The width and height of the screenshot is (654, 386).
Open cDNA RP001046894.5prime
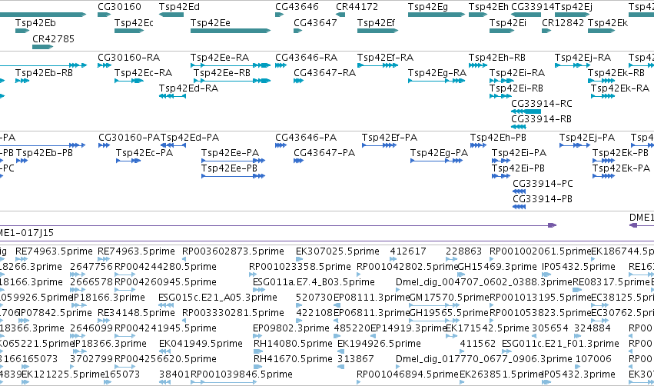(407, 374)
